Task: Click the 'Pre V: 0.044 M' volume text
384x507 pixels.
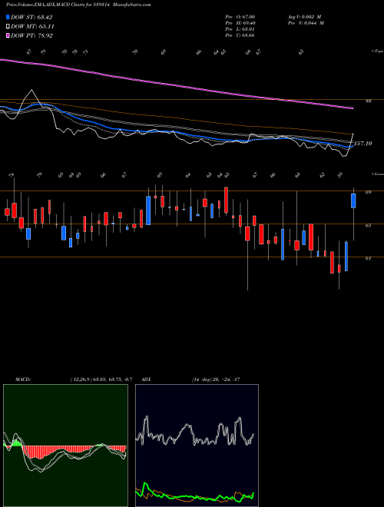Action: coord(306,23)
